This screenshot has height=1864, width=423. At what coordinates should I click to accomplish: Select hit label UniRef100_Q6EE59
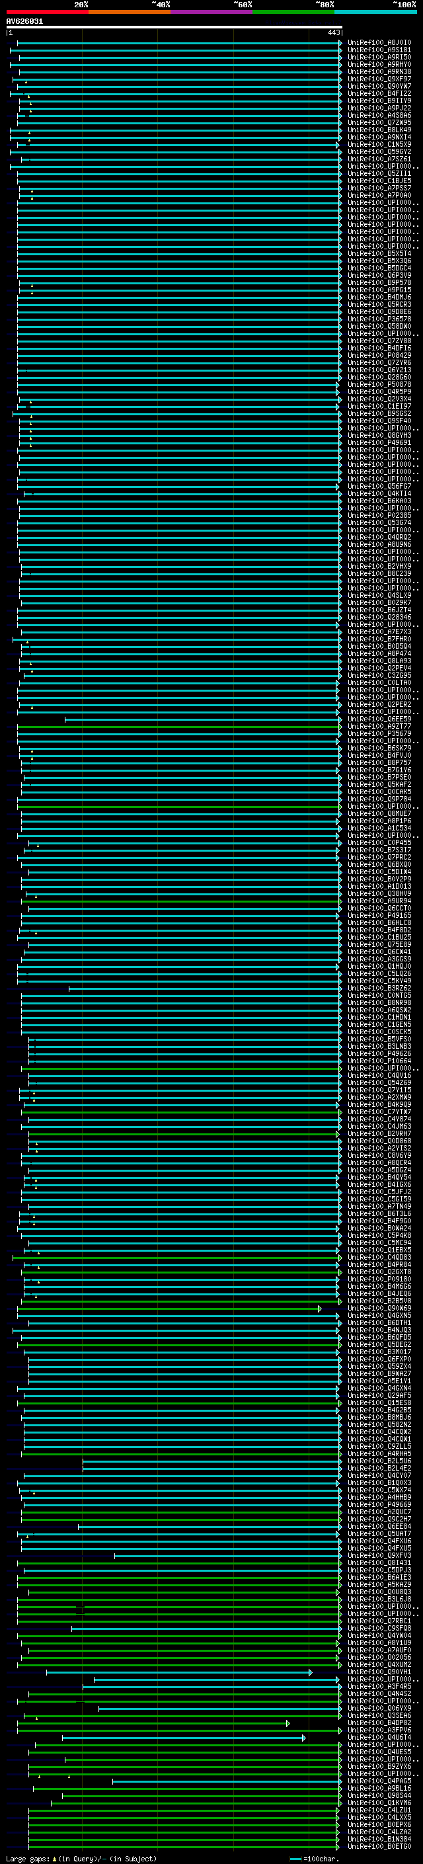pos(379,719)
